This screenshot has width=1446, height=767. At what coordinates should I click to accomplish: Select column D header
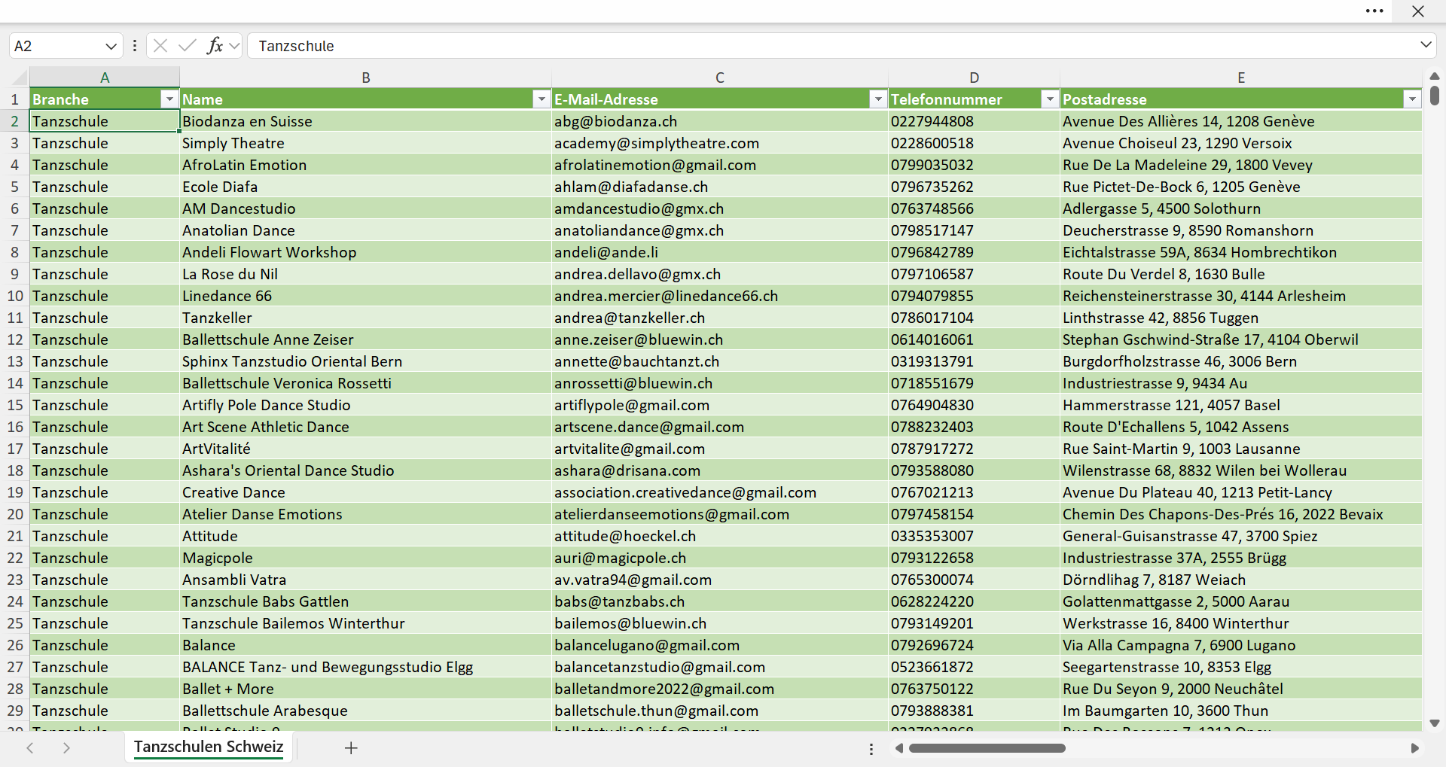click(x=975, y=77)
